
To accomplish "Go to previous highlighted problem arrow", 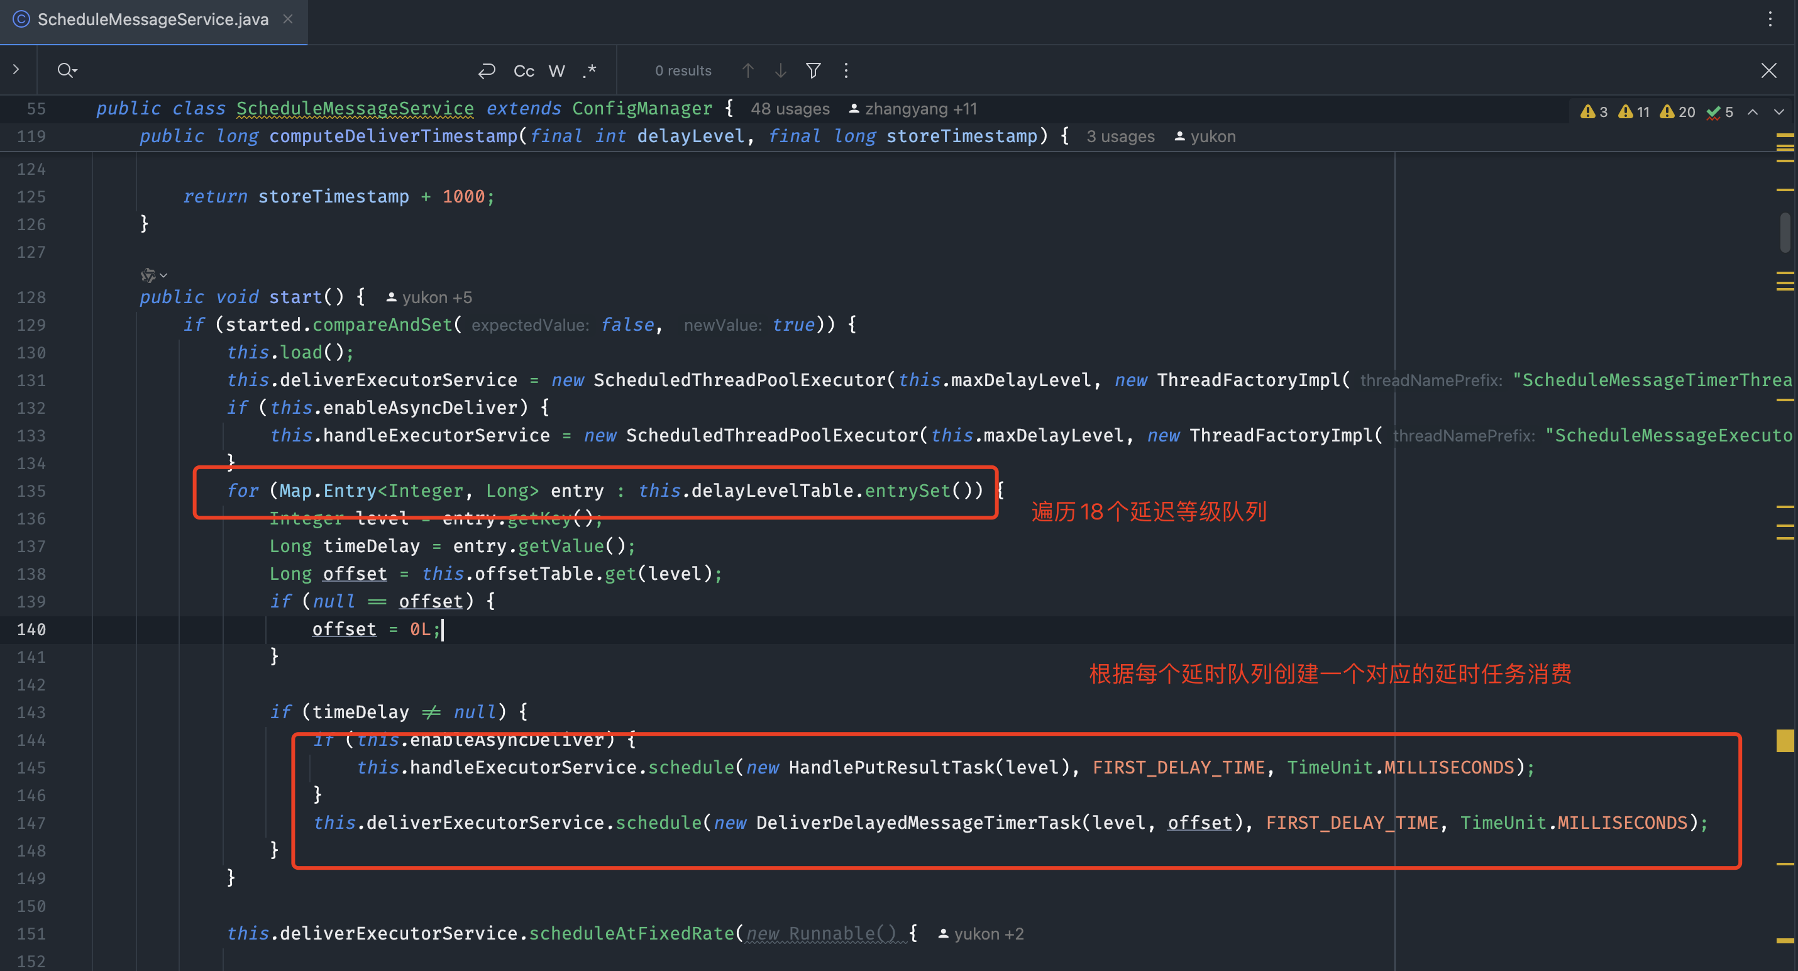I will [1753, 112].
